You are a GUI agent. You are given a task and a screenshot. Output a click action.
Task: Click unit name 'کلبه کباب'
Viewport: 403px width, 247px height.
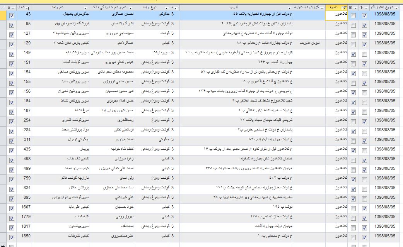(x=82, y=217)
